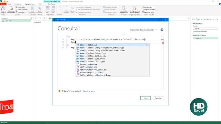Open Opciones de presentación dropdown

(143, 30)
